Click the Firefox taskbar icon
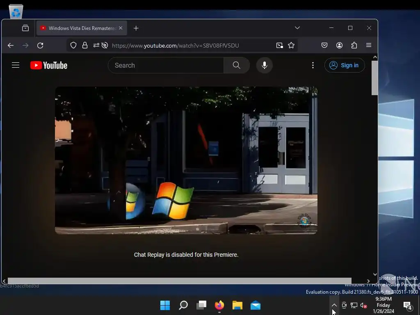Image resolution: width=420 pixels, height=315 pixels. click(x=219, y=305)
